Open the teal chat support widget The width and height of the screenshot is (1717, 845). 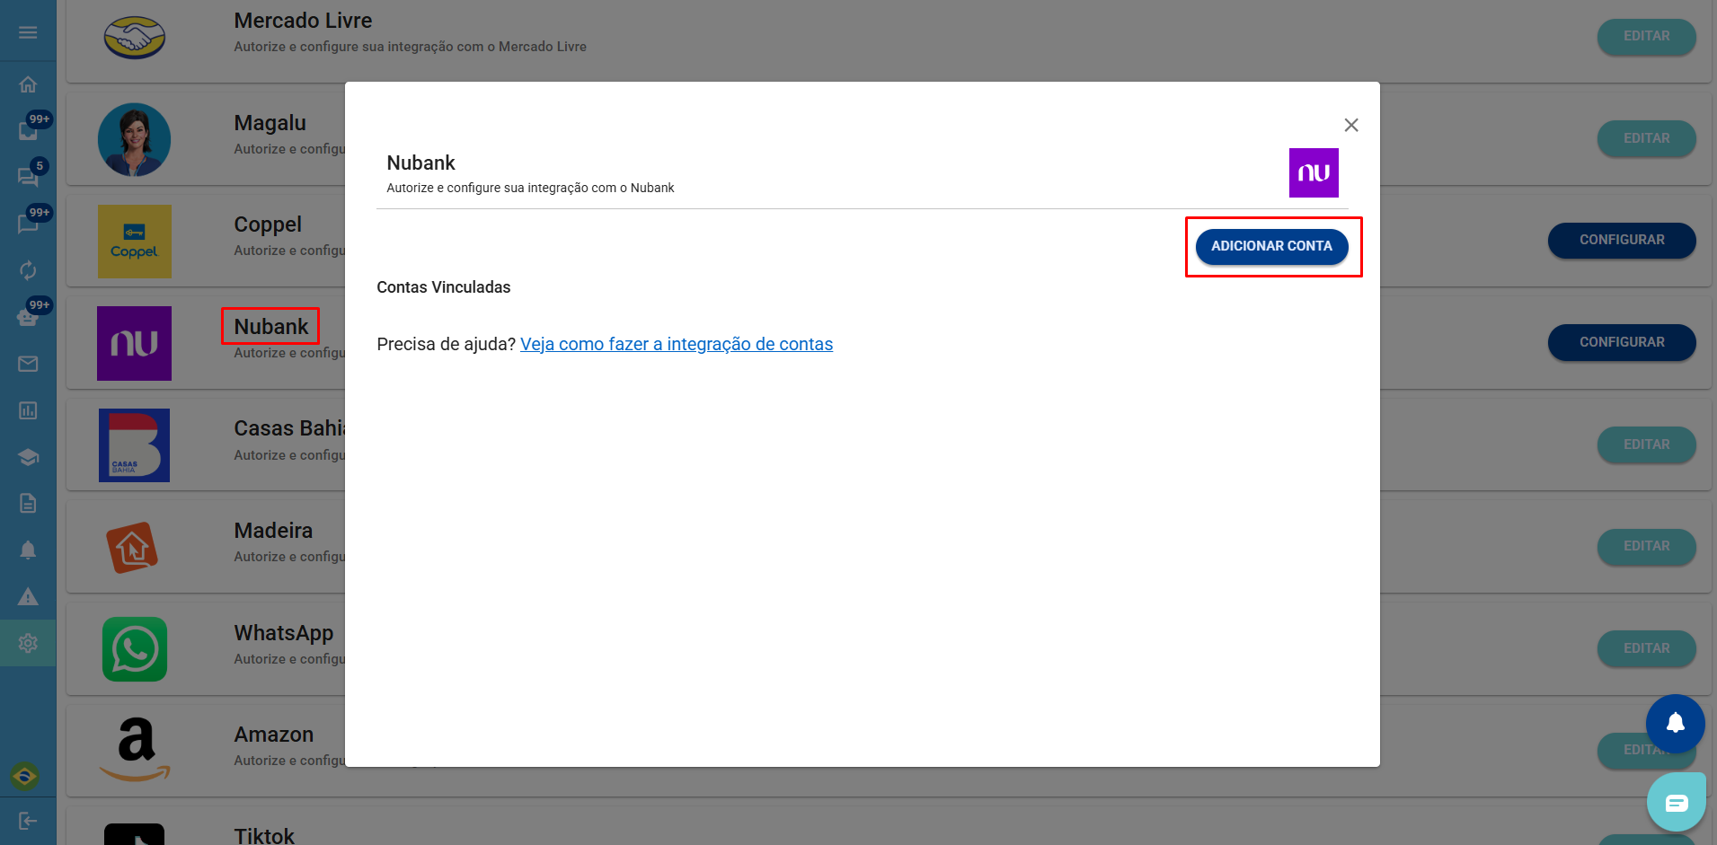[1676, 802]
